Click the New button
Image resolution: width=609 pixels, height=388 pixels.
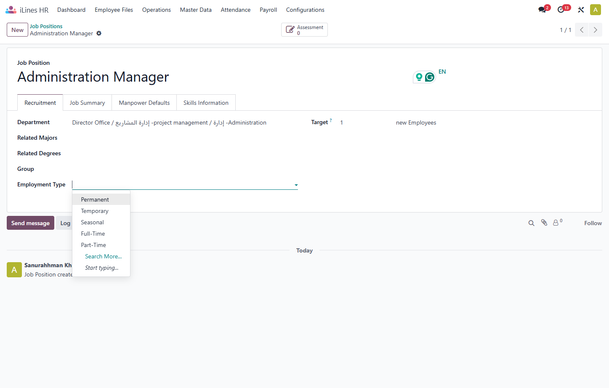[18, 30]
